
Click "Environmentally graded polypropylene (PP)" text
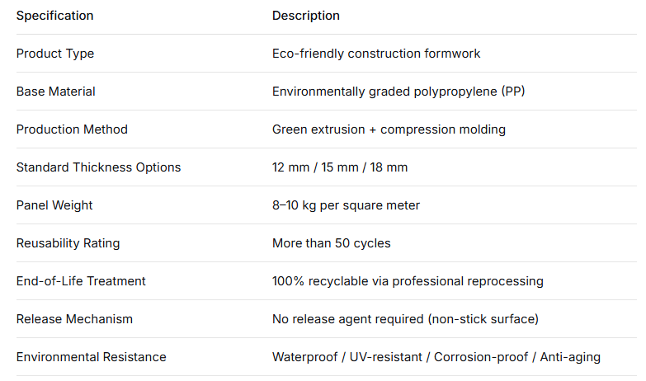pos(398,92)
